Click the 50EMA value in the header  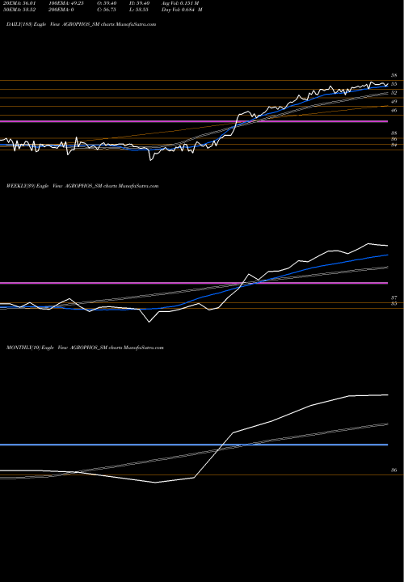(18, 10)
